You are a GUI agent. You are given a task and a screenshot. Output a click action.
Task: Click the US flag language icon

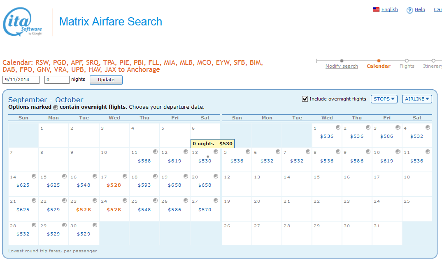point(376,10)
